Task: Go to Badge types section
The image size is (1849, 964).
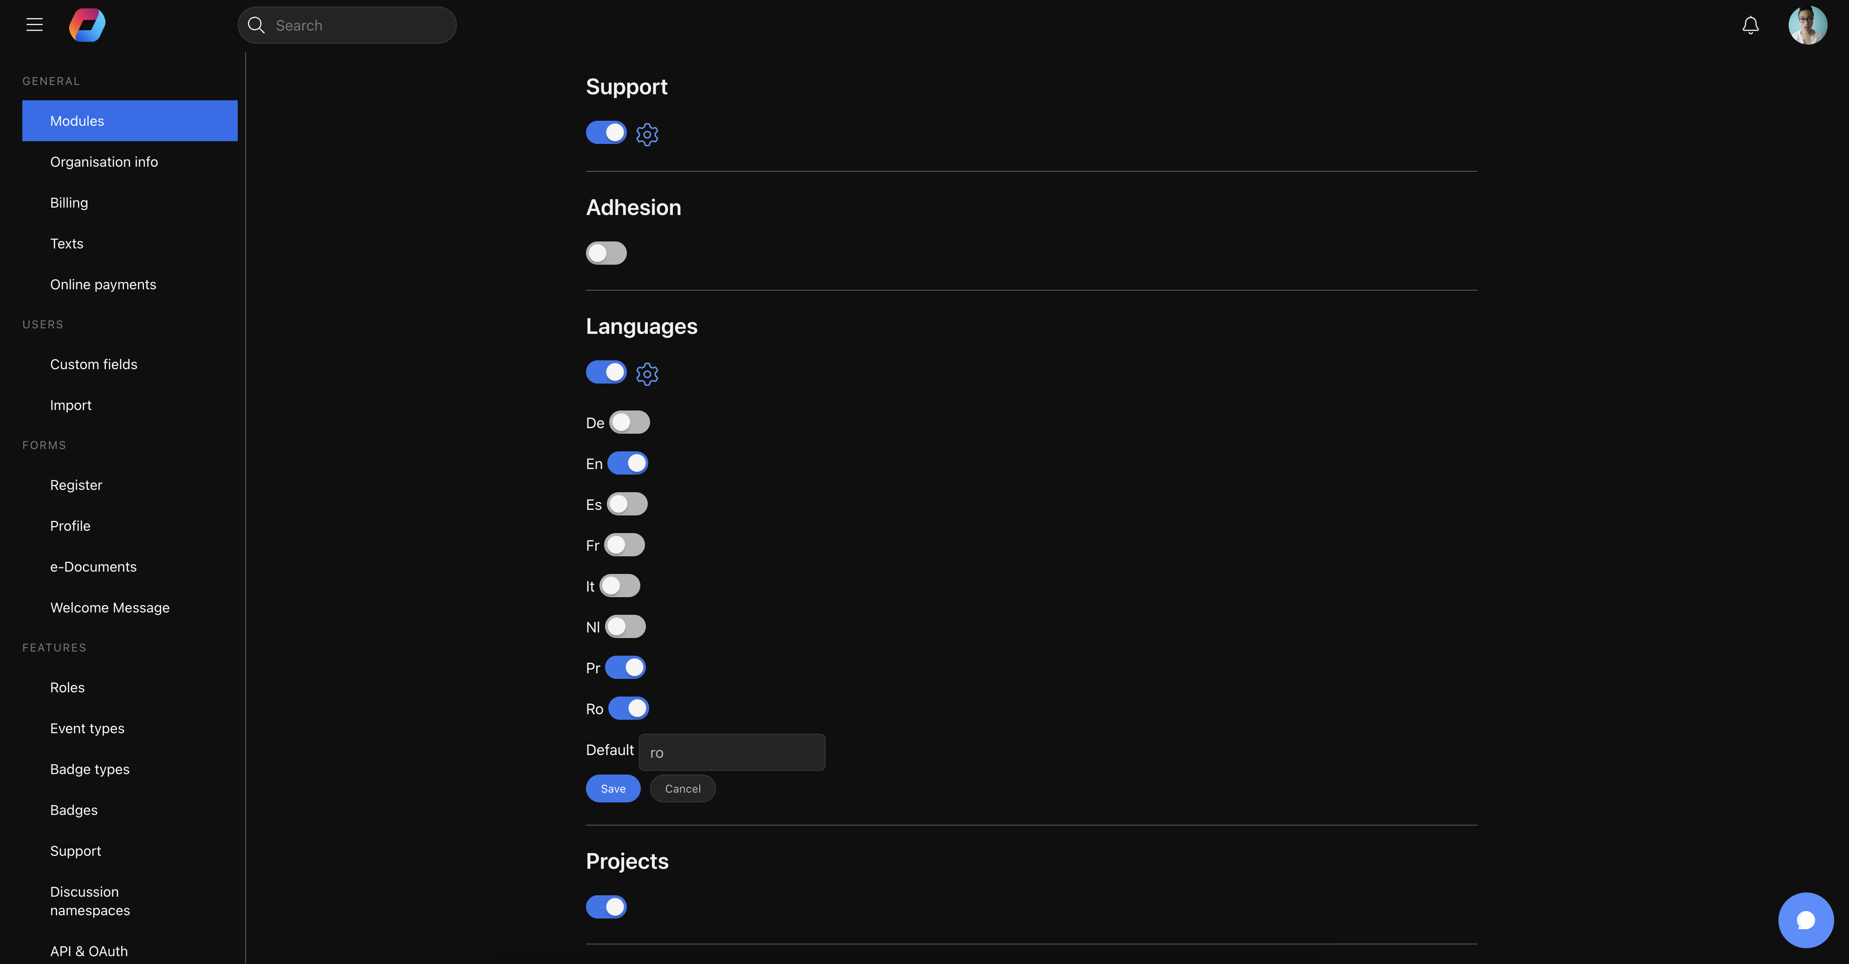Action: pos(90,769)
